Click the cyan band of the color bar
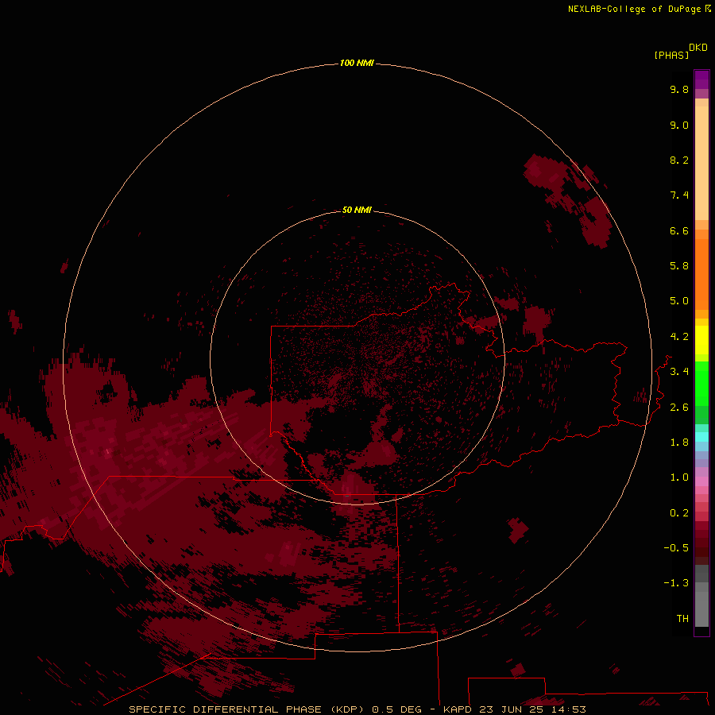The image size is (715, 715). [701, 437]
